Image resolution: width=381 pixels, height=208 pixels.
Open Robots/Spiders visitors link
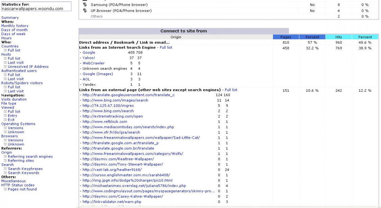22,83
